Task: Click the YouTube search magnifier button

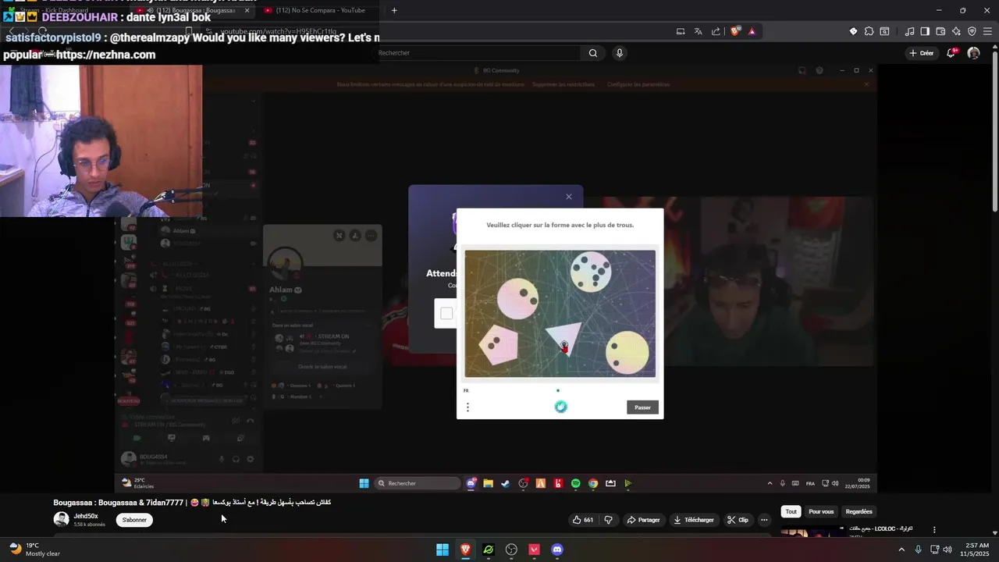Action: coord(593,53)
